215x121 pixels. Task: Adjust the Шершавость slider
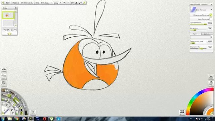click(198, 48)
